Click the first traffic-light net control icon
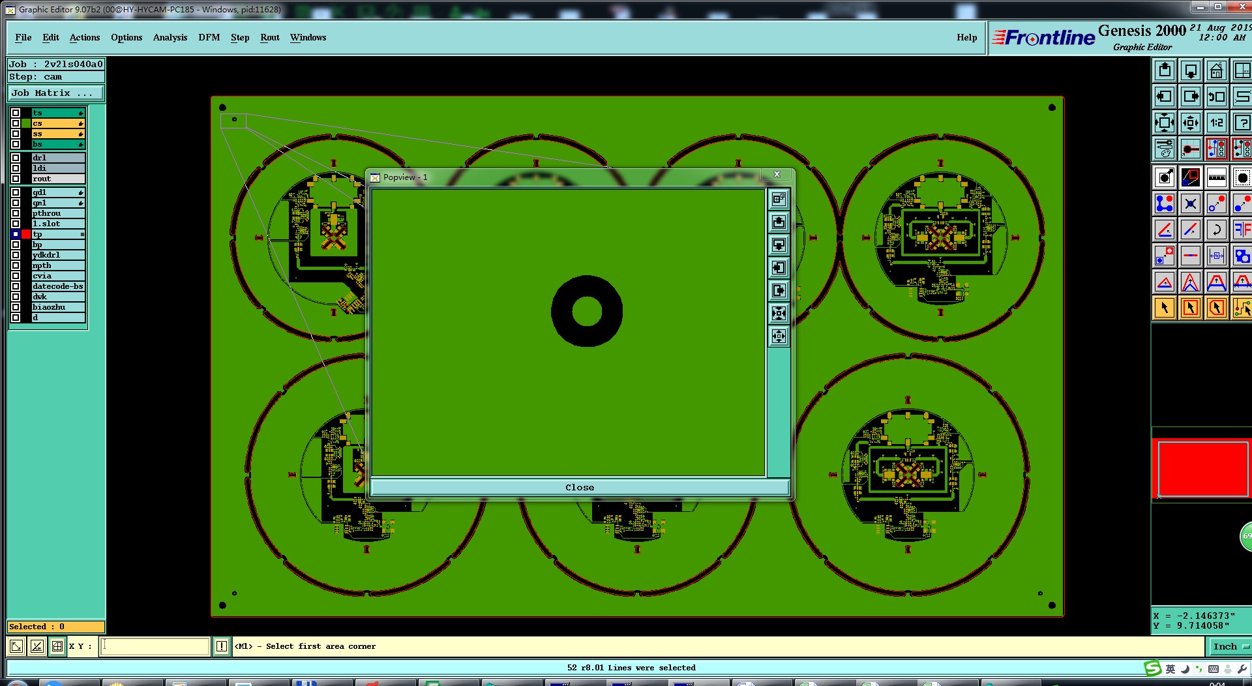Viewport: 1252px width, 686px height. tap(1217, 149)
